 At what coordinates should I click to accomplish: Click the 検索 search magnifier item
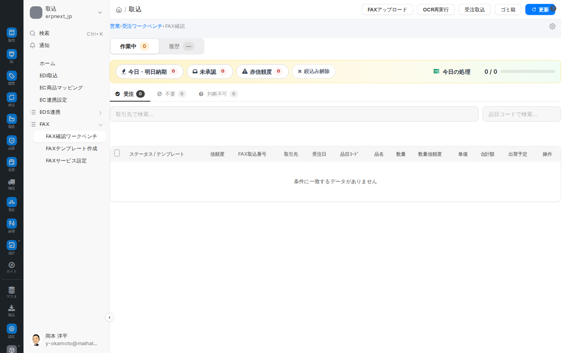click(67, 33)
